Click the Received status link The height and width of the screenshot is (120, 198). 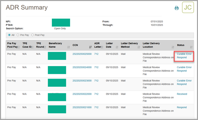coord(182,94)
